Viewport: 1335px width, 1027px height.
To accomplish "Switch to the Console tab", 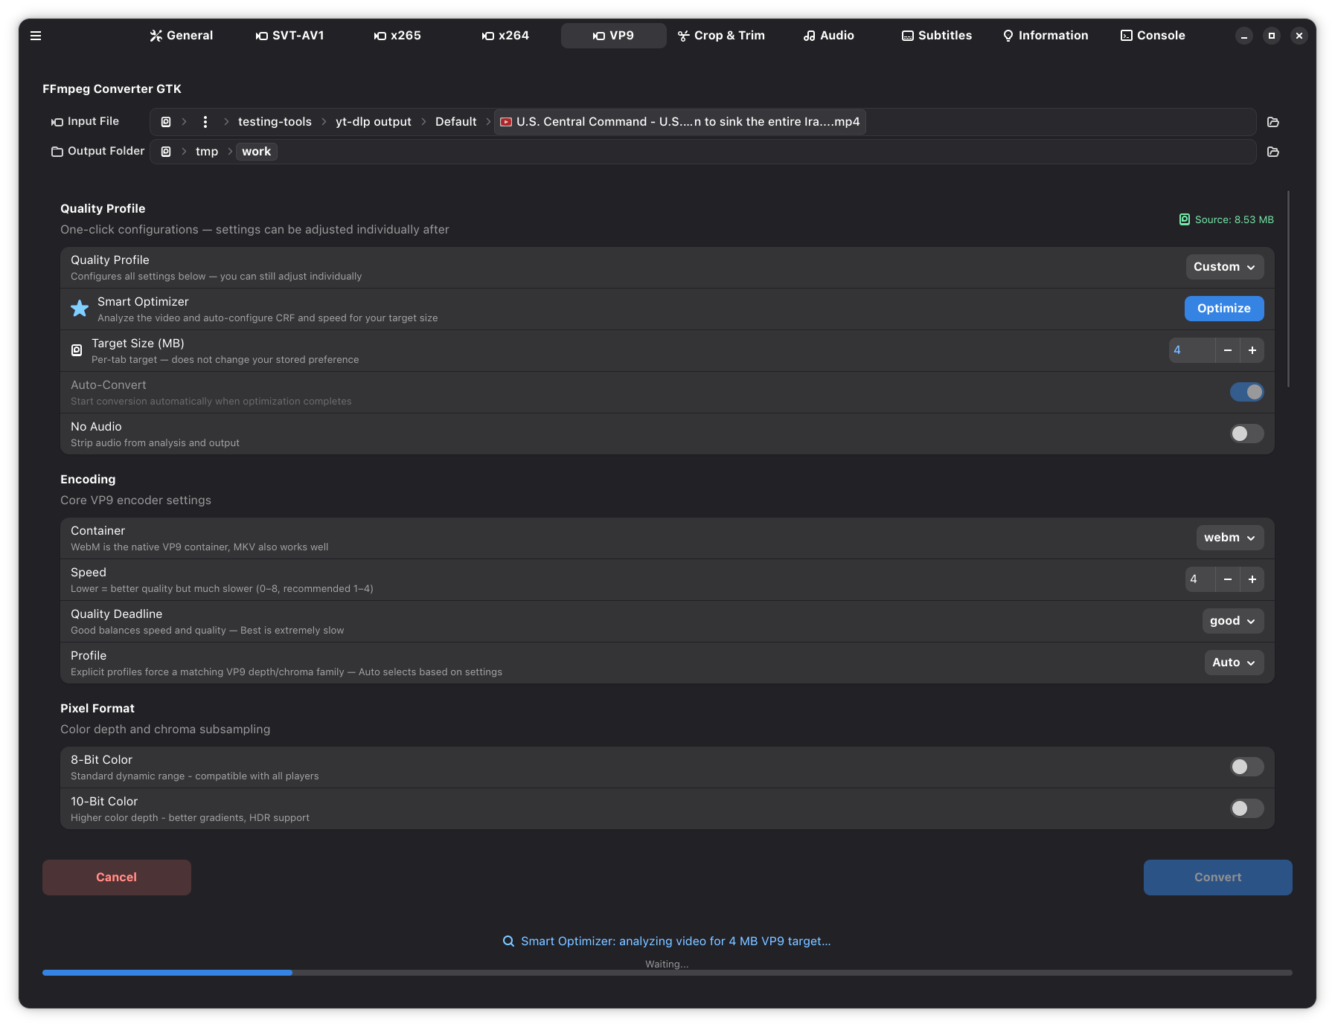I will click(1153, 36).
